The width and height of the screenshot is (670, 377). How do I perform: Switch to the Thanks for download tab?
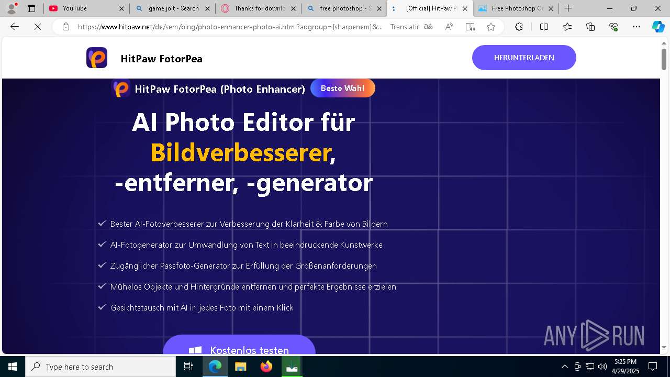point(259,8)
